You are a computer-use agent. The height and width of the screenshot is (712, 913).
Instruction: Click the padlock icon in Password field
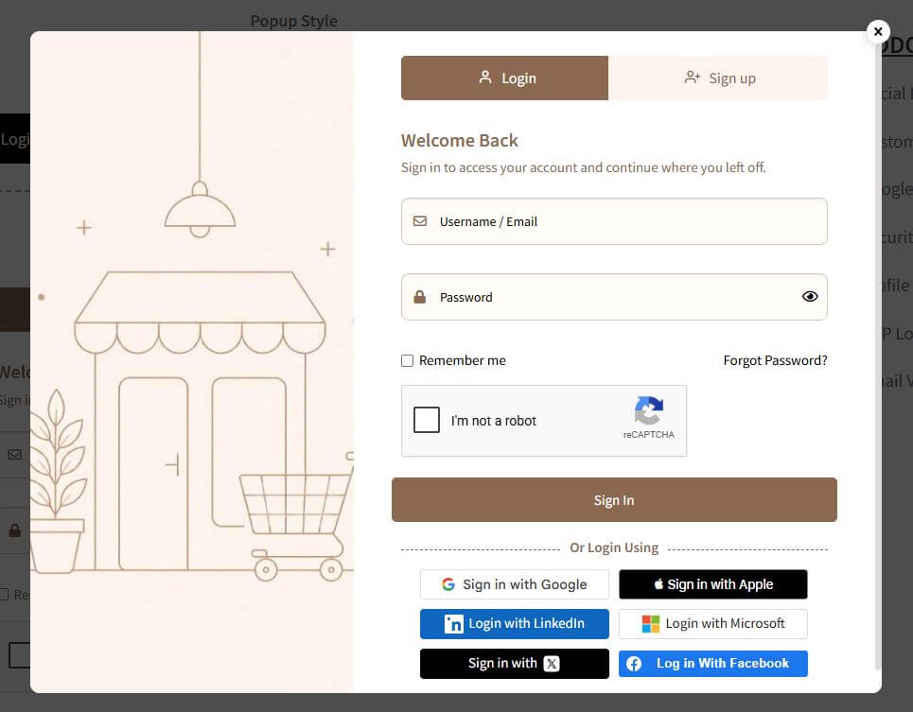click(x=419, y=297)
